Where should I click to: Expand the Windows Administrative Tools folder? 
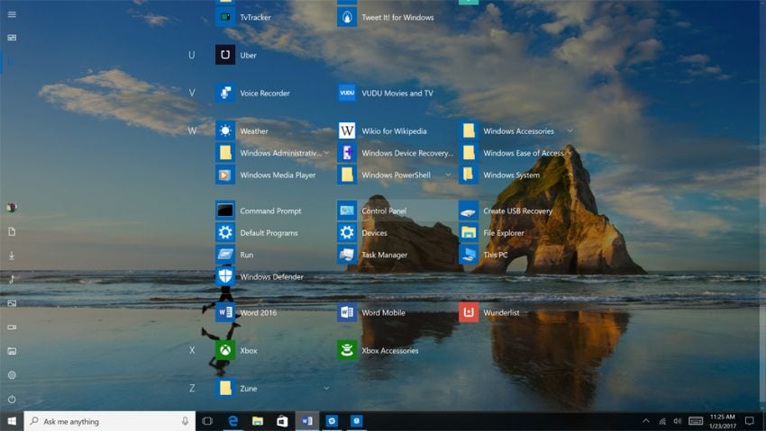[326, 153]
